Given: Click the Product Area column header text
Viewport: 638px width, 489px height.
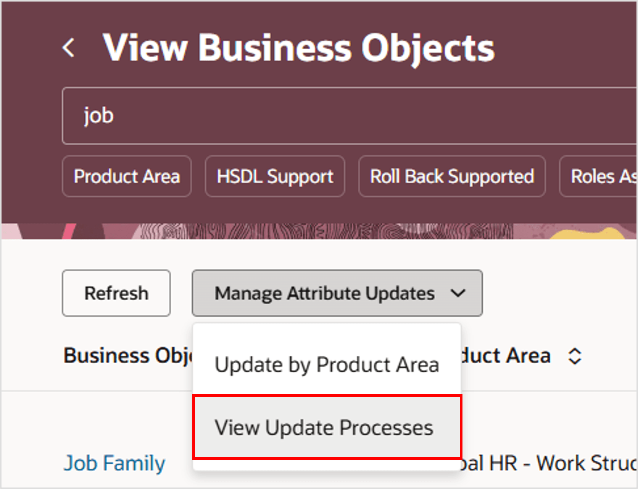Looking at the screenshot, I should point(515,356).
